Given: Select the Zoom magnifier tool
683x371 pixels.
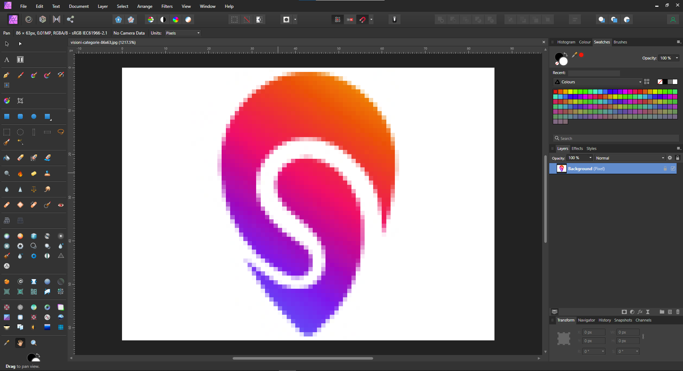Looking at the screenshot, I should pos(34,343).
